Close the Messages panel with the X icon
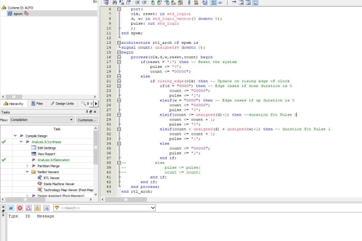 point(3,207)
